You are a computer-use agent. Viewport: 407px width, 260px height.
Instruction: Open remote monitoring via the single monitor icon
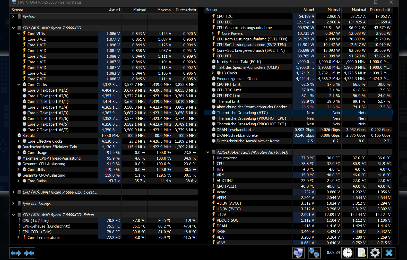pos(298,253)
